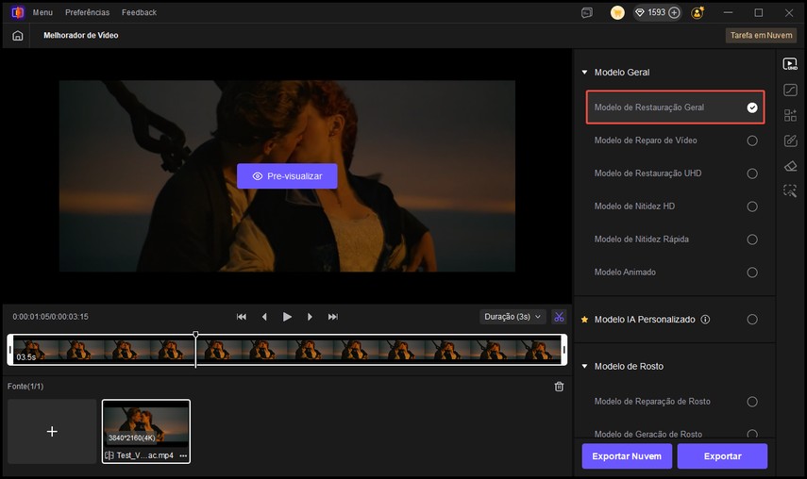807x479 pixels.
Task: Open the user account avatar icon
Action: click(698, 12)
